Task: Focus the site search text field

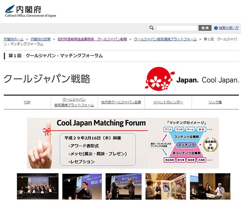Action: (177, 28)
